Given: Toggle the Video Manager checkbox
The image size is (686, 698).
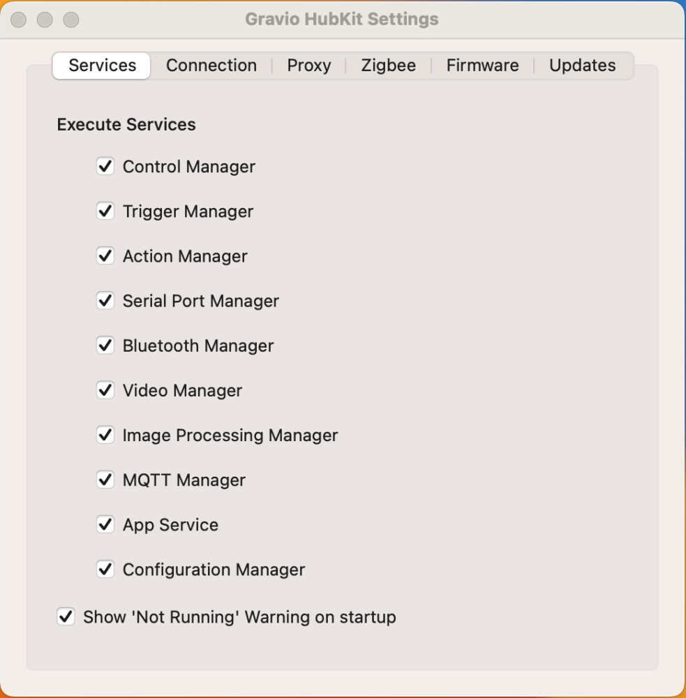Looking at the screenshot, I should pos(105,390).
